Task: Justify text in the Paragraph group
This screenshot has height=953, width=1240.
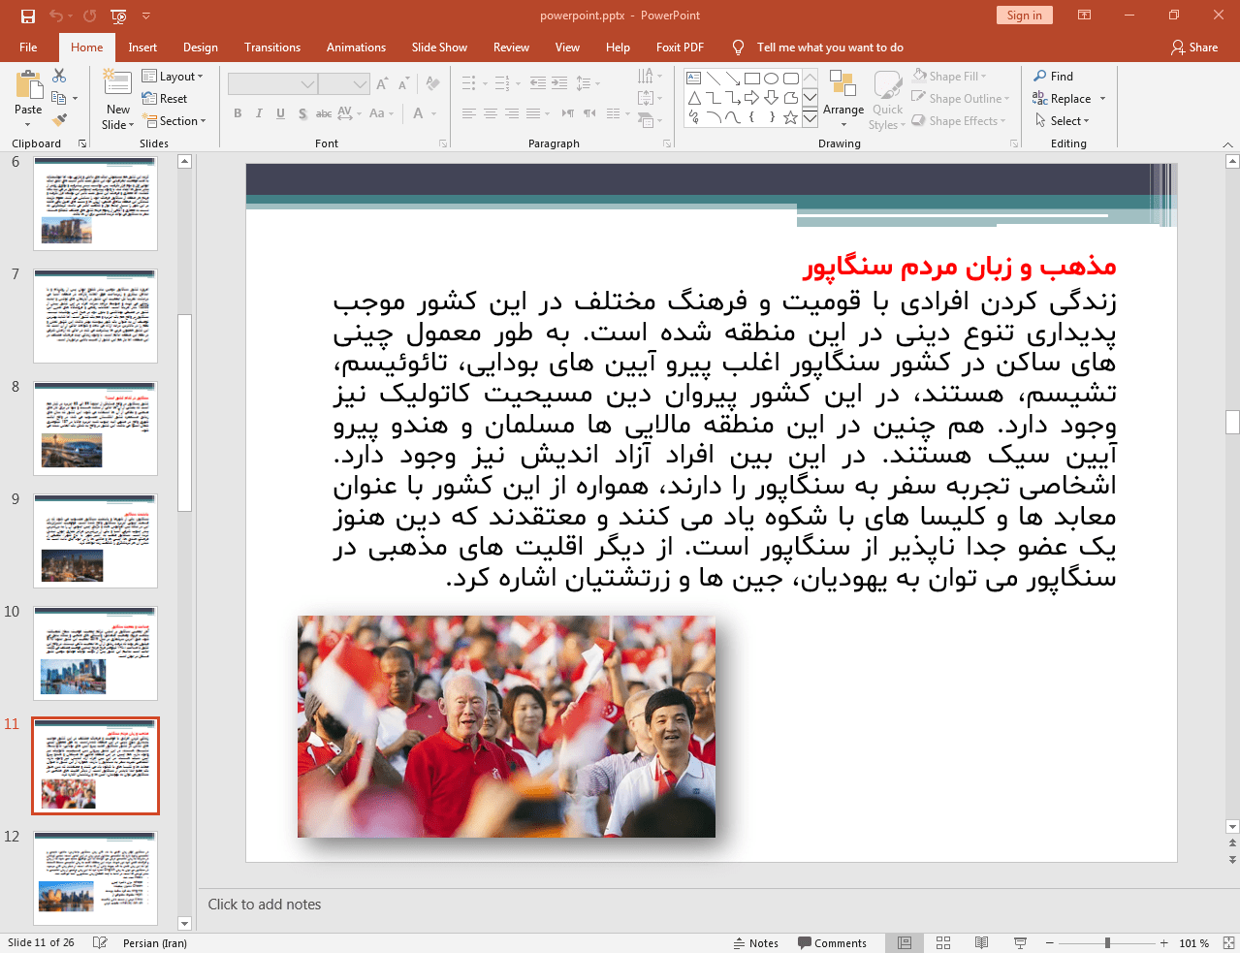Action: click(533, 113)
